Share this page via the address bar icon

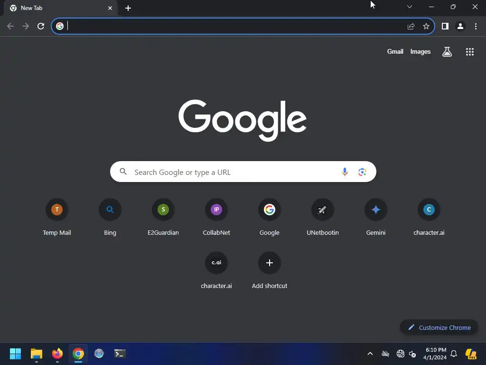[411, 27]
